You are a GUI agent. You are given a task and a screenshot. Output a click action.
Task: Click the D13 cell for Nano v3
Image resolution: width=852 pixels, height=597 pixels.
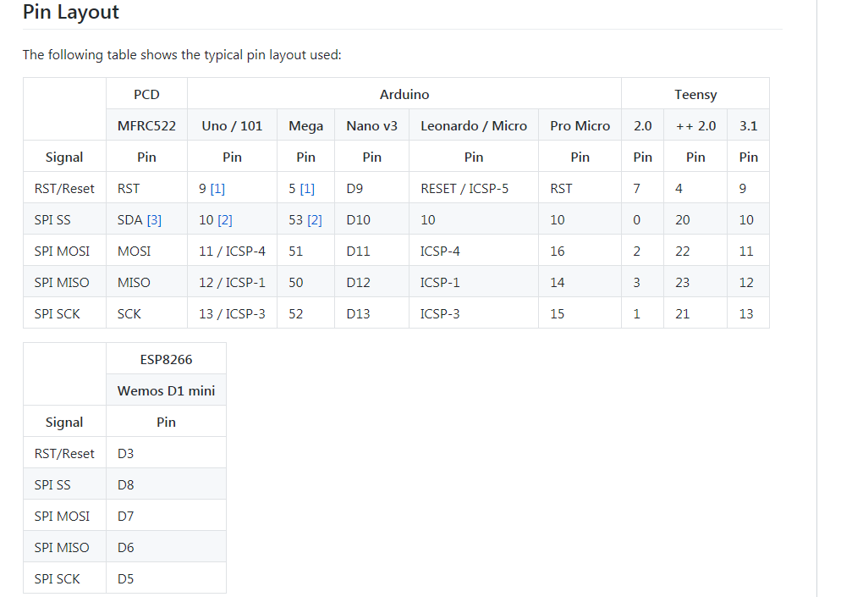coord(371,314)
